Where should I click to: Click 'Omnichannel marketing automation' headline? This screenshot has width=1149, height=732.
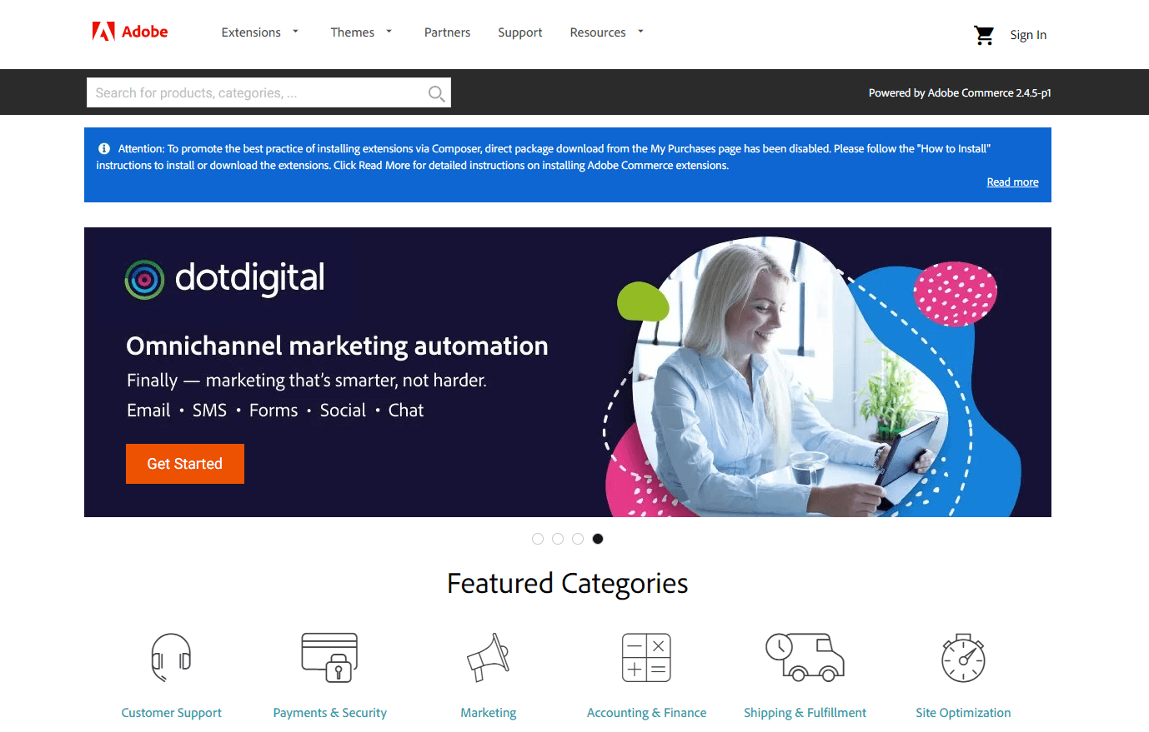point(337,346)
